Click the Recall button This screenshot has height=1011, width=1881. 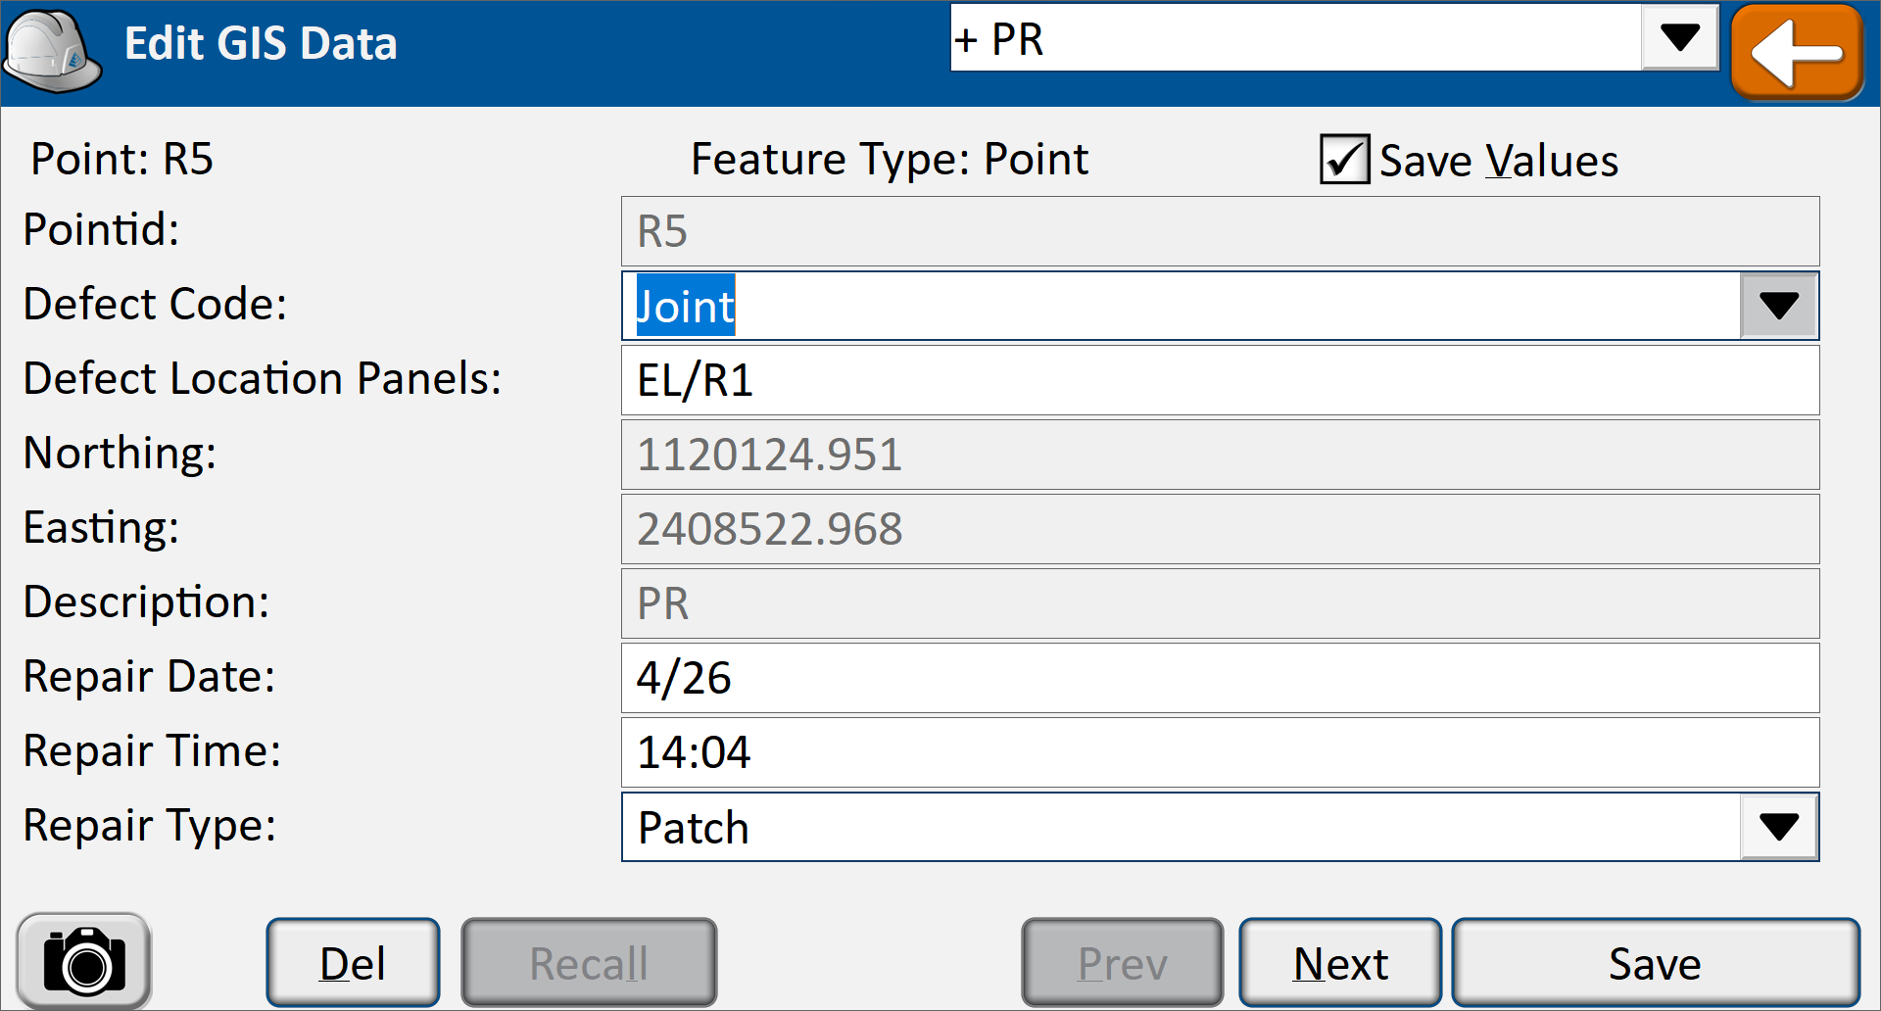(589, 963)
